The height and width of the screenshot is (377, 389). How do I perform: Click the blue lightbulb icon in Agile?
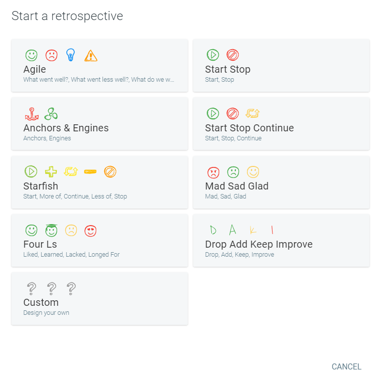pyautogui.click(x=71, y=55)
